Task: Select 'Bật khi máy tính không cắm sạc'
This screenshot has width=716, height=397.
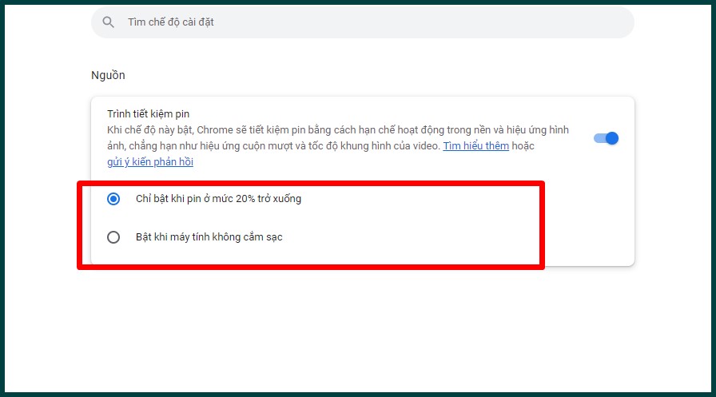Action: (x=113, y=237)
